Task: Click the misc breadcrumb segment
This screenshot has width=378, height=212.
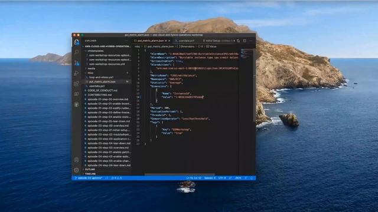Action: tap(137, 47)
